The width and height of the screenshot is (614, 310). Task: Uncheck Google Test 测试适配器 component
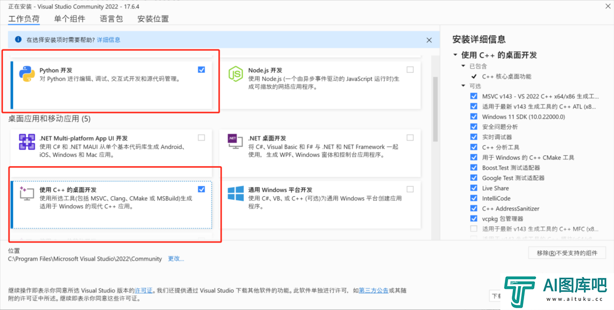click(474, 177)
